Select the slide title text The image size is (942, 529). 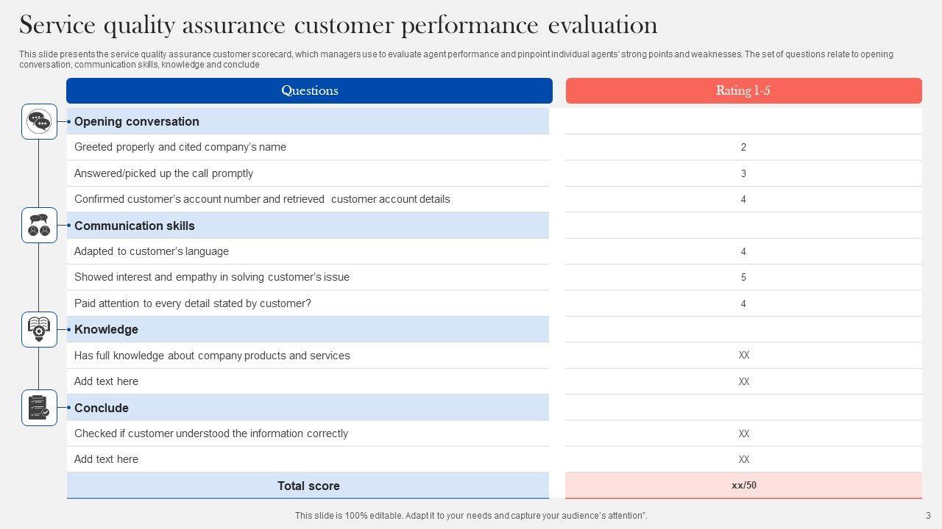(x=338, y=25)
